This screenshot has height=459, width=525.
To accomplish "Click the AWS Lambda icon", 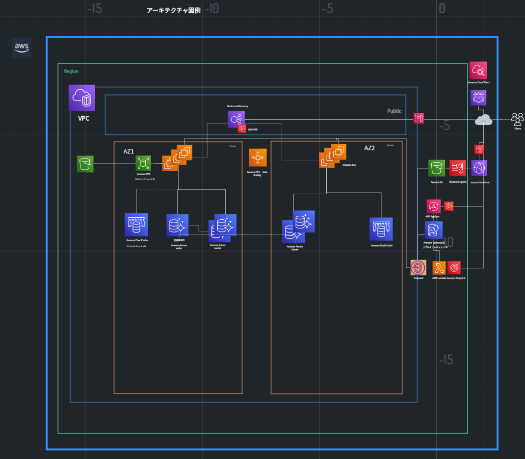I will (x=439, y=268).
